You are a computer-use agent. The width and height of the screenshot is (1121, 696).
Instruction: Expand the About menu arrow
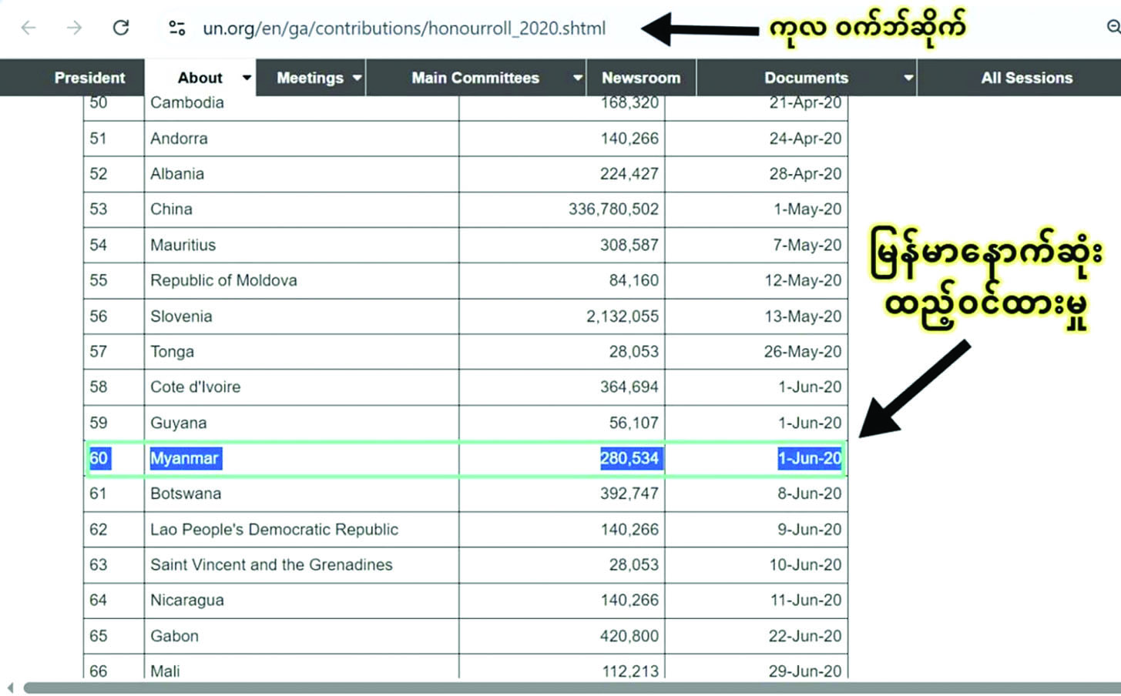(x=247, y=78)
